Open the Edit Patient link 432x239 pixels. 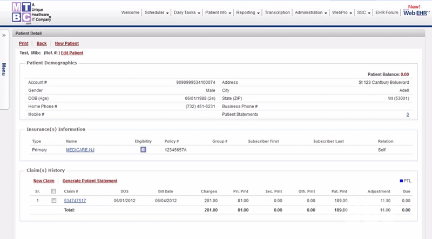(x=72, y=53)
